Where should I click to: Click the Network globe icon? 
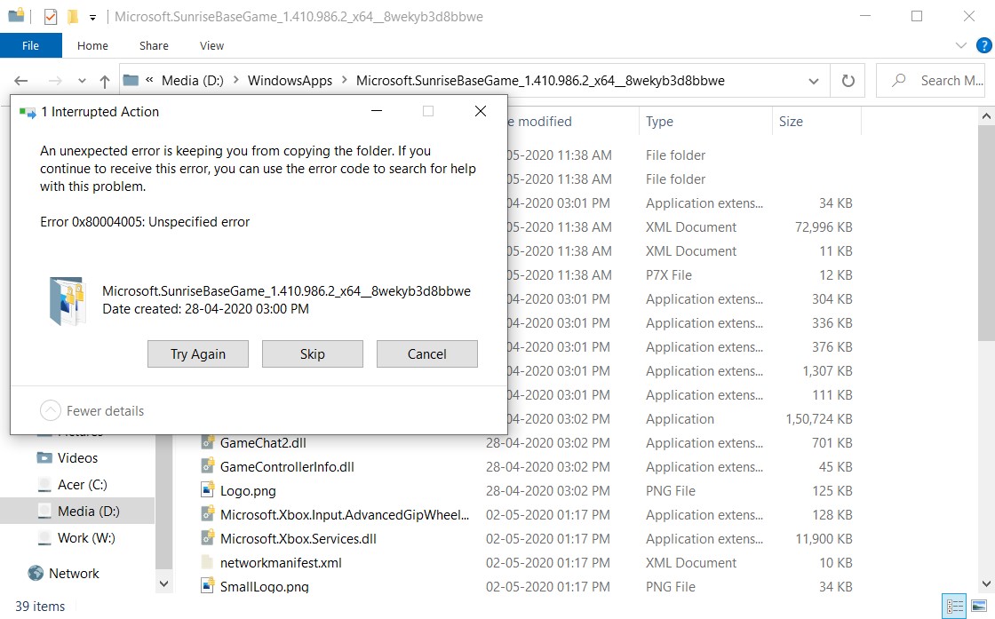click(x=36, y=573)
